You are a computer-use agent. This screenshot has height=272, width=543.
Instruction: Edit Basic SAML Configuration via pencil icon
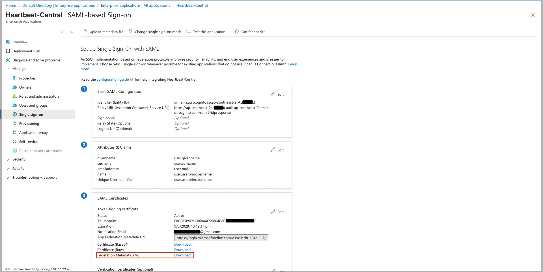pyautogui.click(x=273, y=94)
